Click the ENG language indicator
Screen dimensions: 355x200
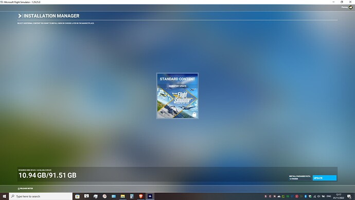coord(329,196)
